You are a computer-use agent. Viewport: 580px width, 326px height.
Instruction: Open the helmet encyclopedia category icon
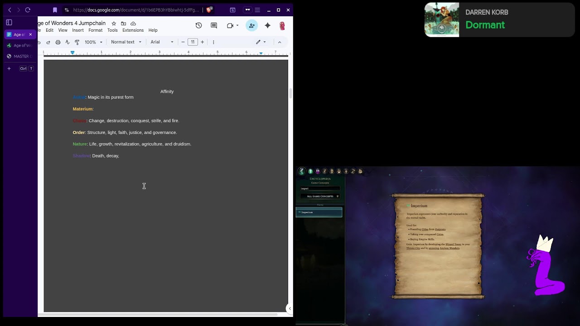pos(332,171)
